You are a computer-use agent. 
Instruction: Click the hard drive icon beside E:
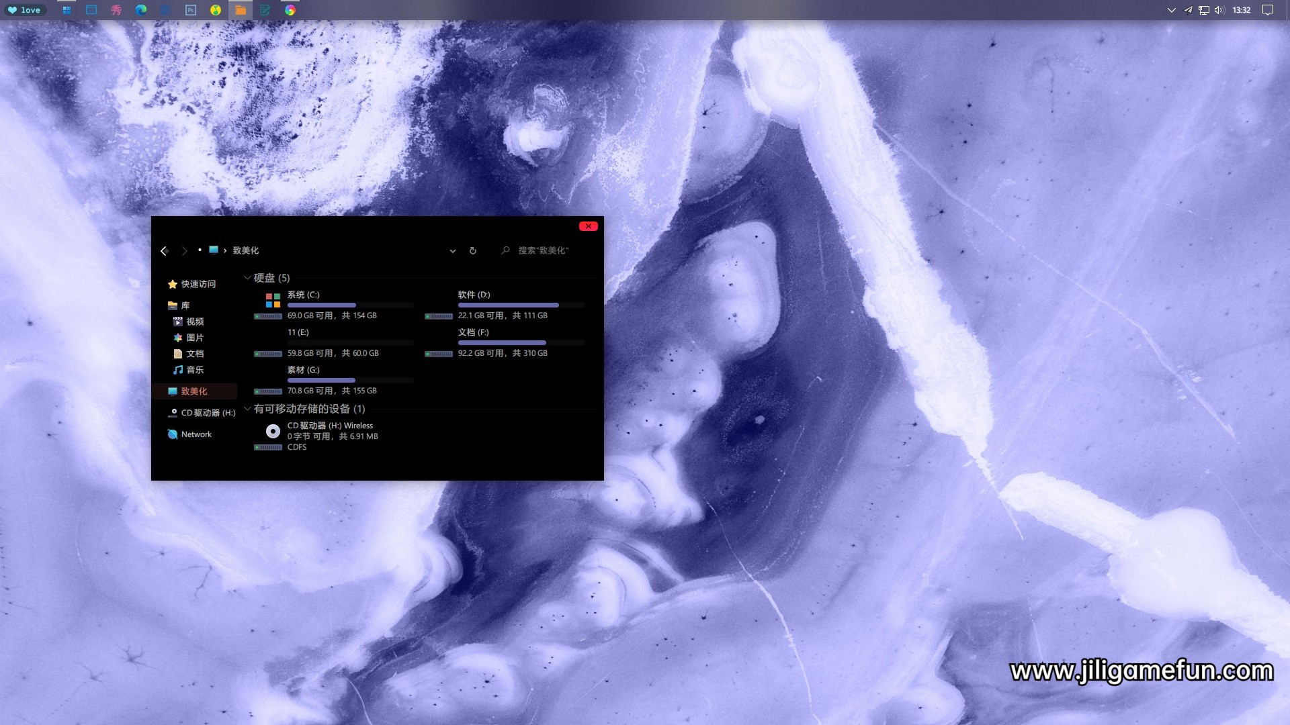(268, 354)
